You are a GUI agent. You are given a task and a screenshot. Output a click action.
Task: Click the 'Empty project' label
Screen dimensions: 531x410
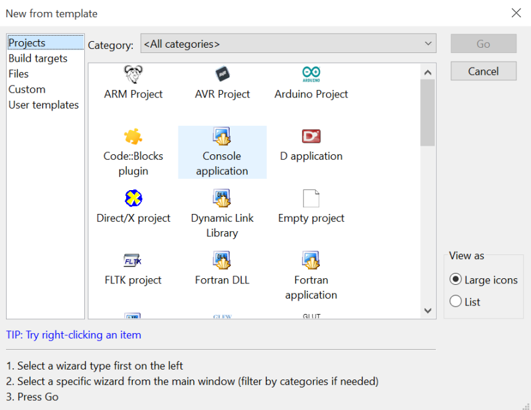pyautogui.click(x=311, y=219)
